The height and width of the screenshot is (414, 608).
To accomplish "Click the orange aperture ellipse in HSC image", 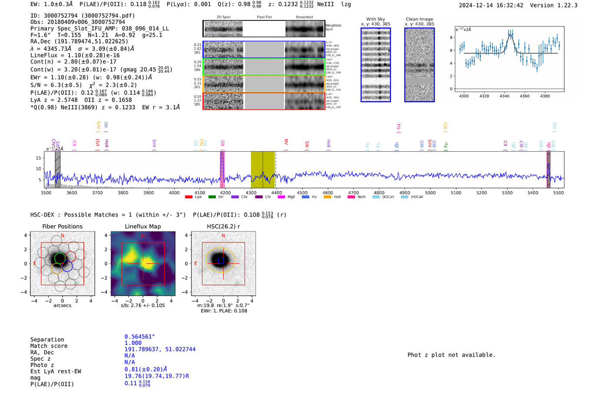I will (x=220, y=260).
